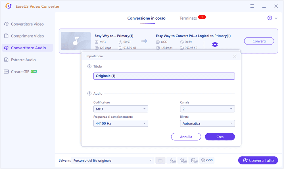
Task: Open the Salva in path dropdown
Action: click(112, 160)
